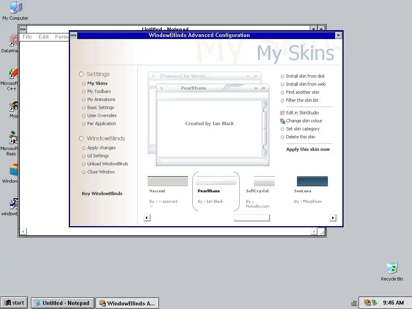Open WindowBlinds title bar dropdown arrow
This screenshot has height=309, width=412.
tap(338, 35)
